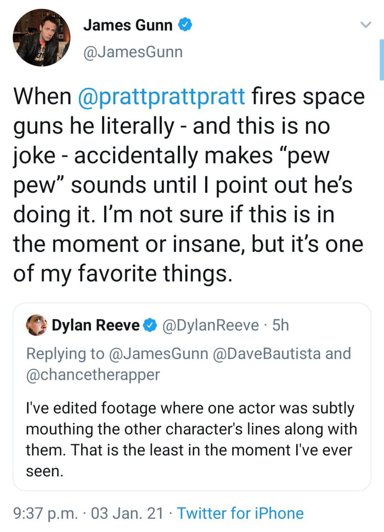384x532 pixels.
Task: Click James Gunn's display name
Action: click(128, 25)
